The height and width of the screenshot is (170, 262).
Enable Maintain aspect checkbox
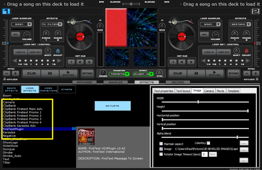point(161,143)
